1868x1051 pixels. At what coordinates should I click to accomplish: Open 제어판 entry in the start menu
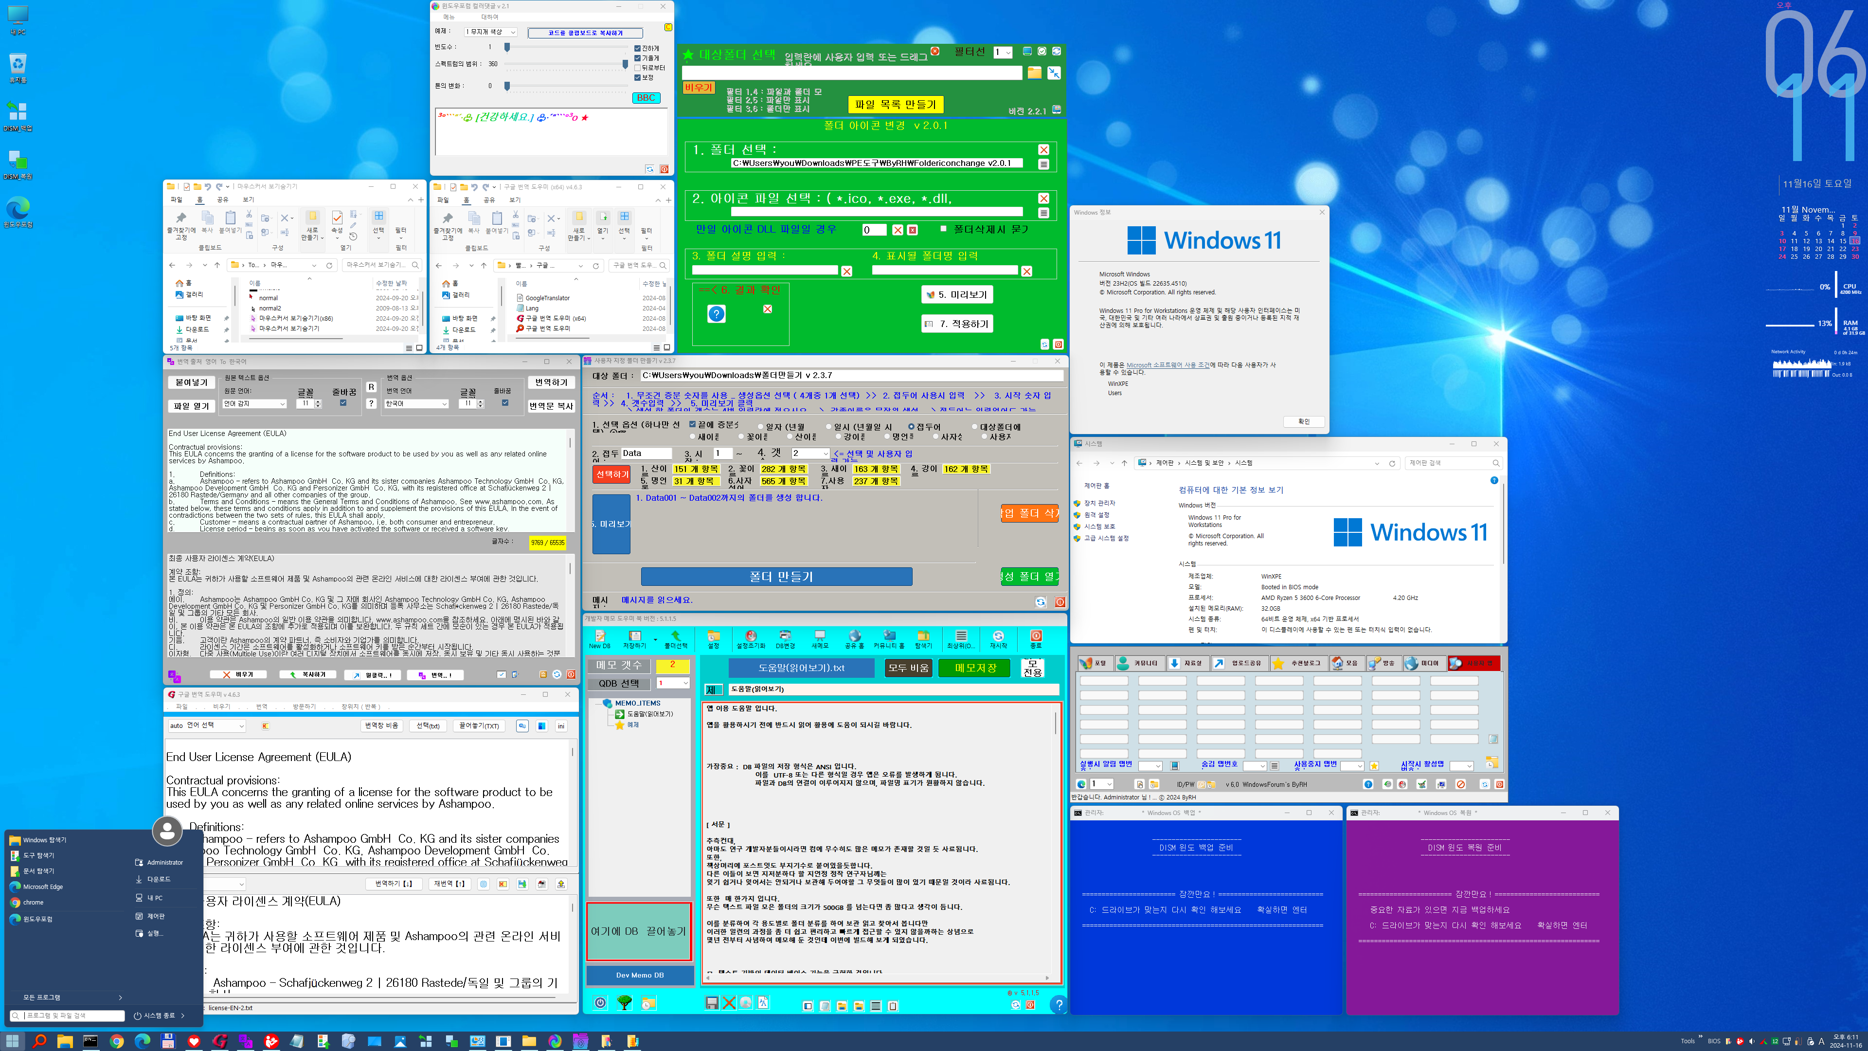[156, 916]
